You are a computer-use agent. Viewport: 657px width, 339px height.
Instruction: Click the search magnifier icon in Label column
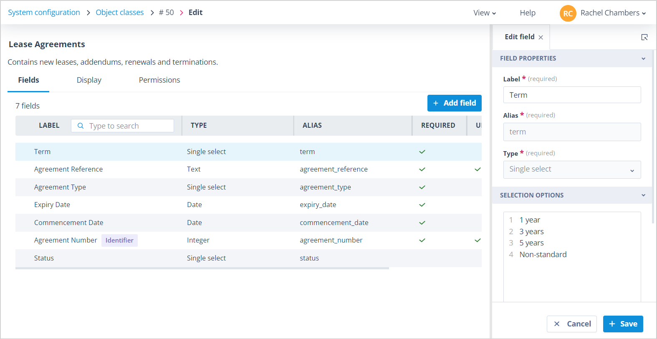[81, 126]
